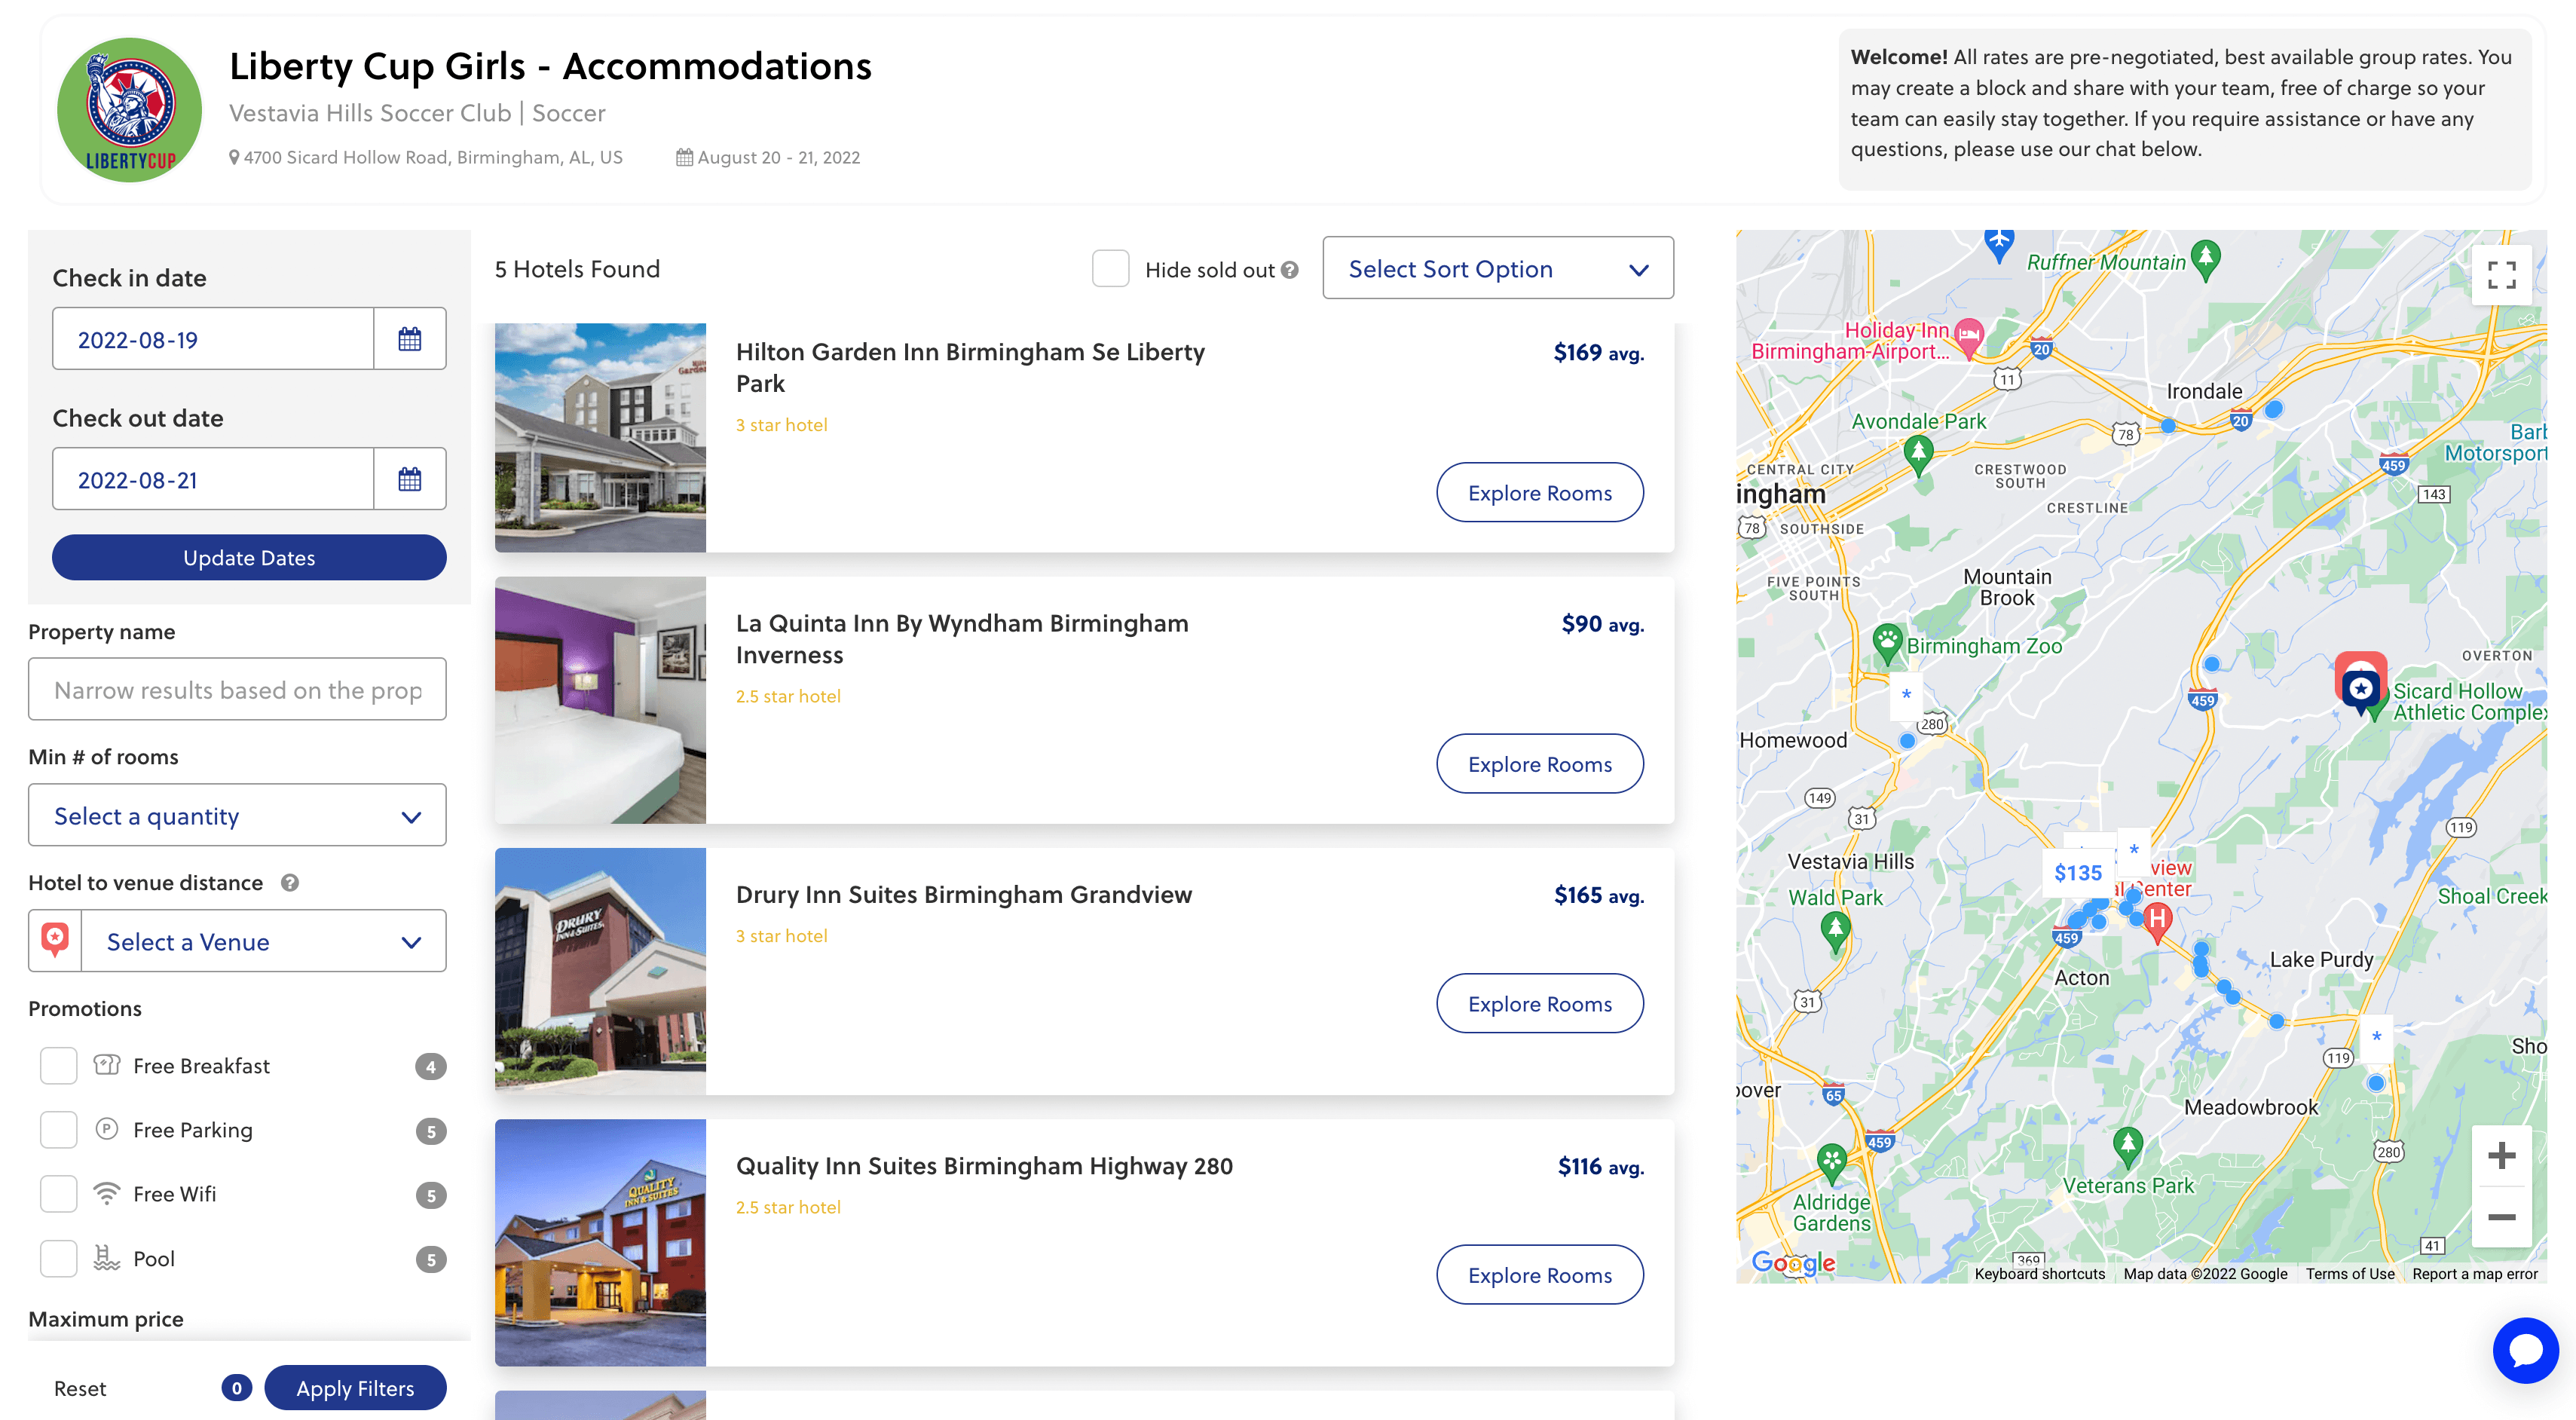Zoom out on the map
This screenshot has height=1420, width=2576.
pyautogui.click(x=2501, y=1217)
